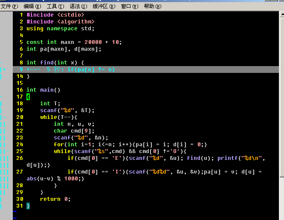The width and height of the screenshot is (284, 220).
Task: Click the plus fold marker beside line 9
Action: coord(5,69)
